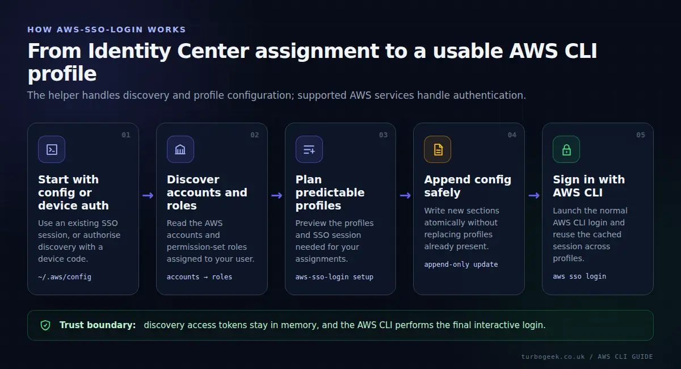The image size is (681, 369).
Task: Click the subtitle about helper handling discovery
Action: [276, 95]
